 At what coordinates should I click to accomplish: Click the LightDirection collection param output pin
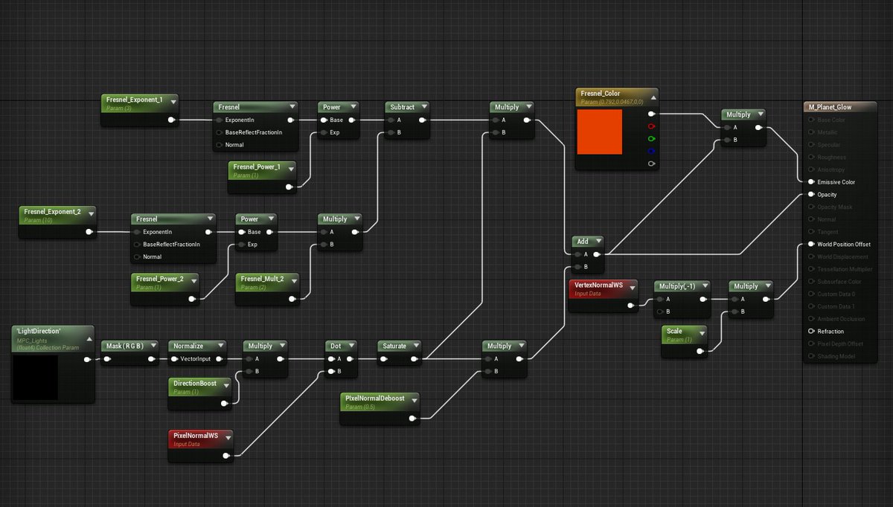tap(88, 359)
